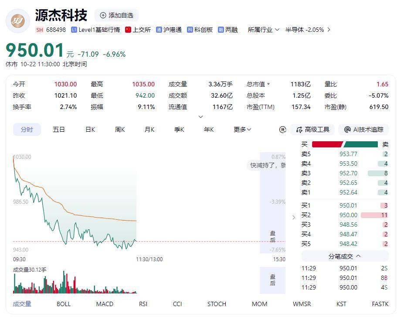Image resolution: width=397 pixels, height=317 pixels.
Task: Click trade row with 8B volume
Action: [345, 278]
